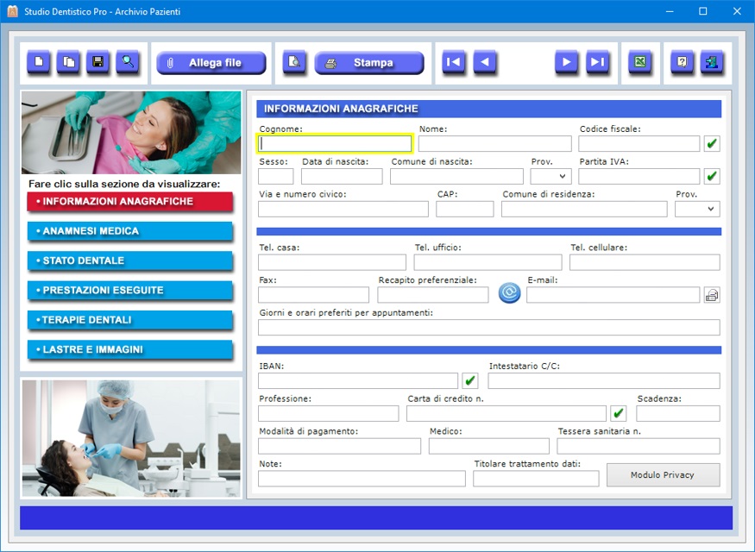Click the Tessera sanitaria n. field

point(639,446)
